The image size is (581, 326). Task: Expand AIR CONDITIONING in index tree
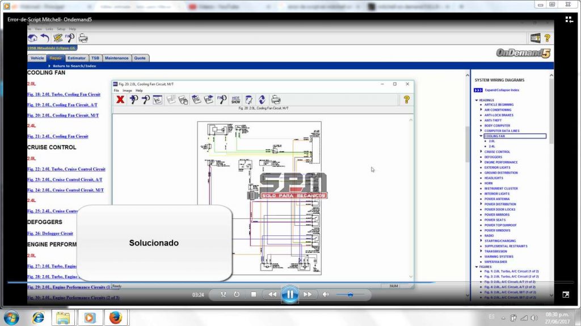[x=481, y=110]
